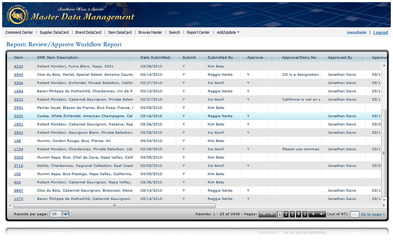Open item 1270 link
Viewport: 393px width, 243px height.
(x=18, y=199)
